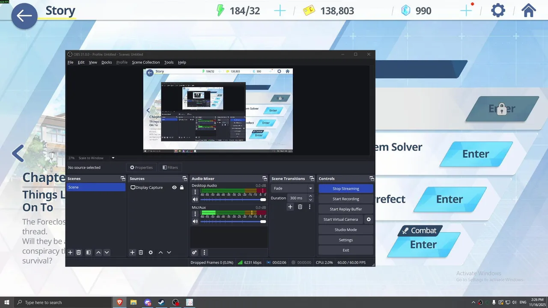The width and height of the screenshot is (548, 308).
Task: Open Docks menu
Action: [107, 62]
